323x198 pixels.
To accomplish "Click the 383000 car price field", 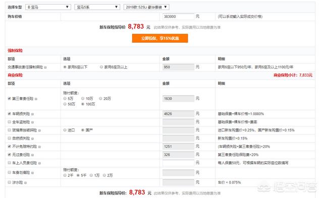I will pyautogui.click(x=178, y=17).
